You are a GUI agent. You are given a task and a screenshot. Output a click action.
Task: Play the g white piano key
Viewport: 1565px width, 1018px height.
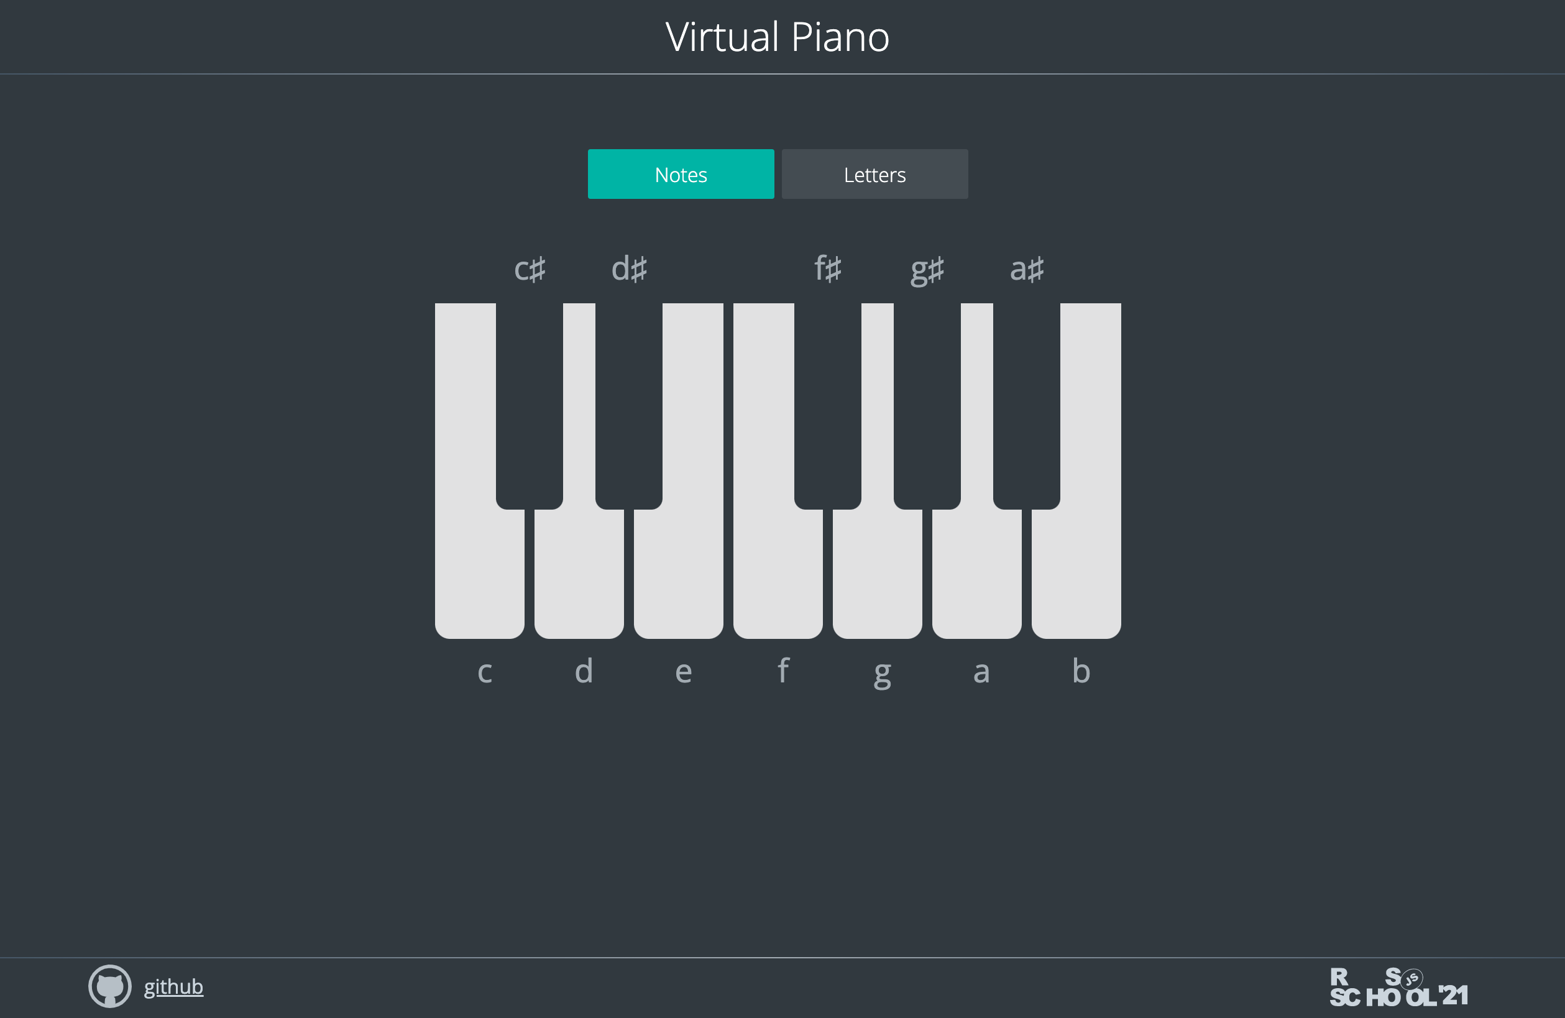(x=878, y=579)
